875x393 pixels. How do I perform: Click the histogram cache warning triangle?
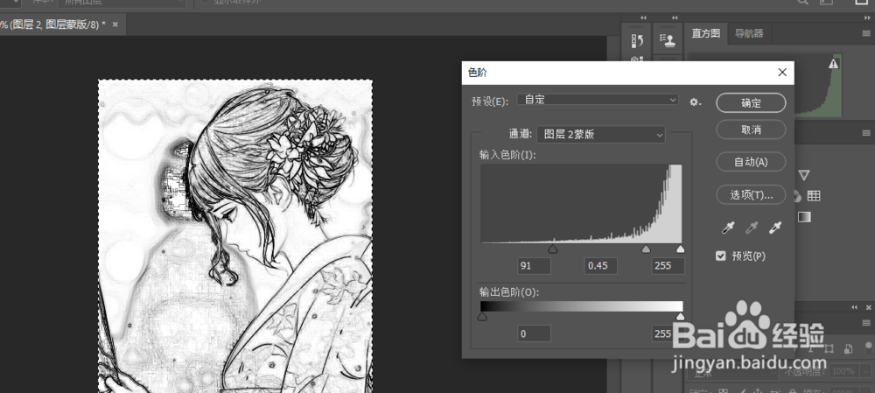(834, 64)
